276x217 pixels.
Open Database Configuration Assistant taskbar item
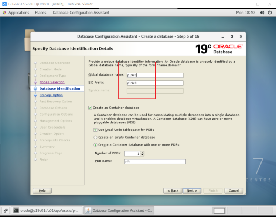119,210
